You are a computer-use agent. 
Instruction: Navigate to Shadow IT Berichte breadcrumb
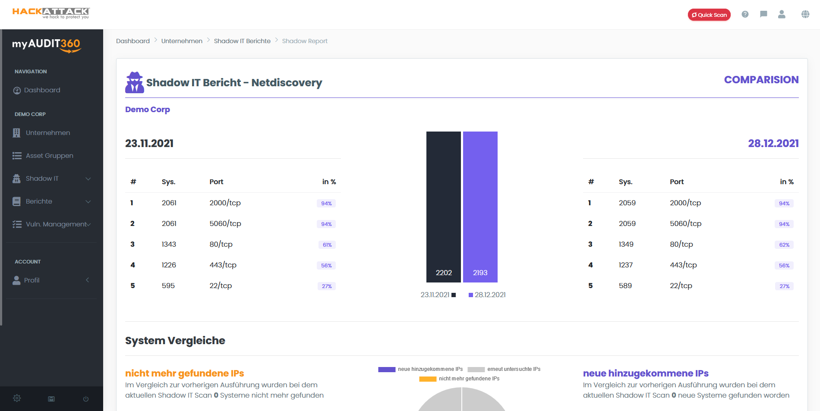pos(242,41)
